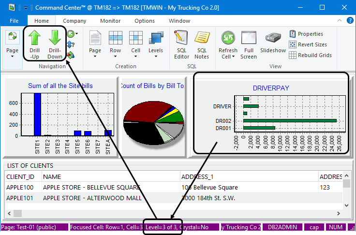Click the CLIENT_ID column header
Viewport: 356px width, 235px height.
(23, 176)
